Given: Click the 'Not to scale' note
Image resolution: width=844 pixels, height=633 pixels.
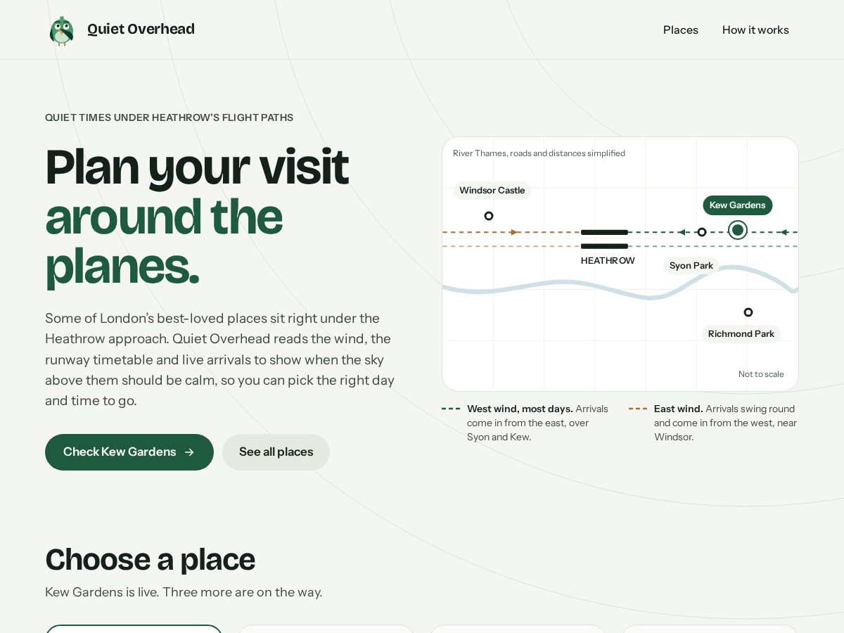Looking at the screenshot, I should pos(761,374).
